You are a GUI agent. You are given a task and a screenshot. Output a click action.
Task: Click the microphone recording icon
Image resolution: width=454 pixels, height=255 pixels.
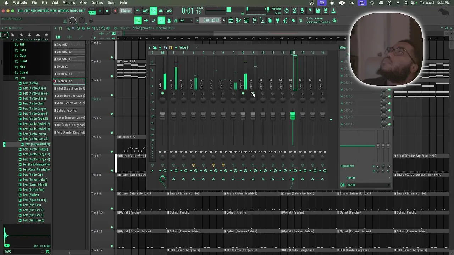tap(302, 11)
